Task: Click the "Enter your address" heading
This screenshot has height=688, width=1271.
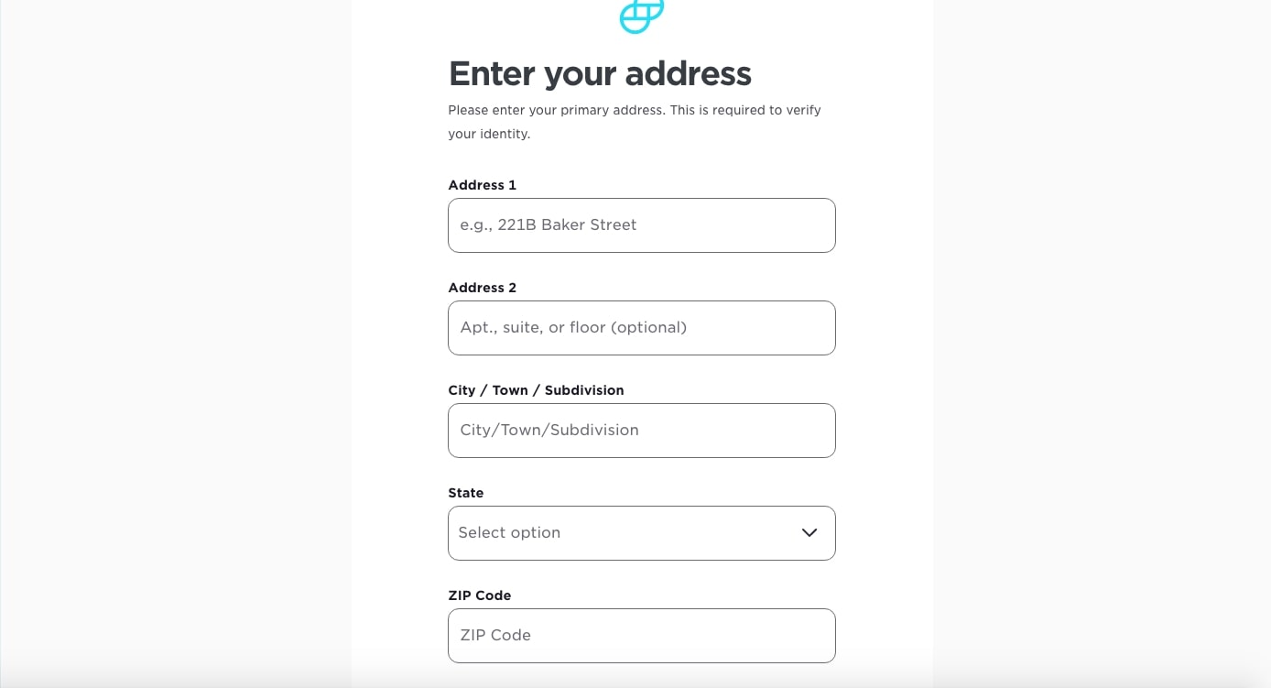Action: tap(600, 73)
